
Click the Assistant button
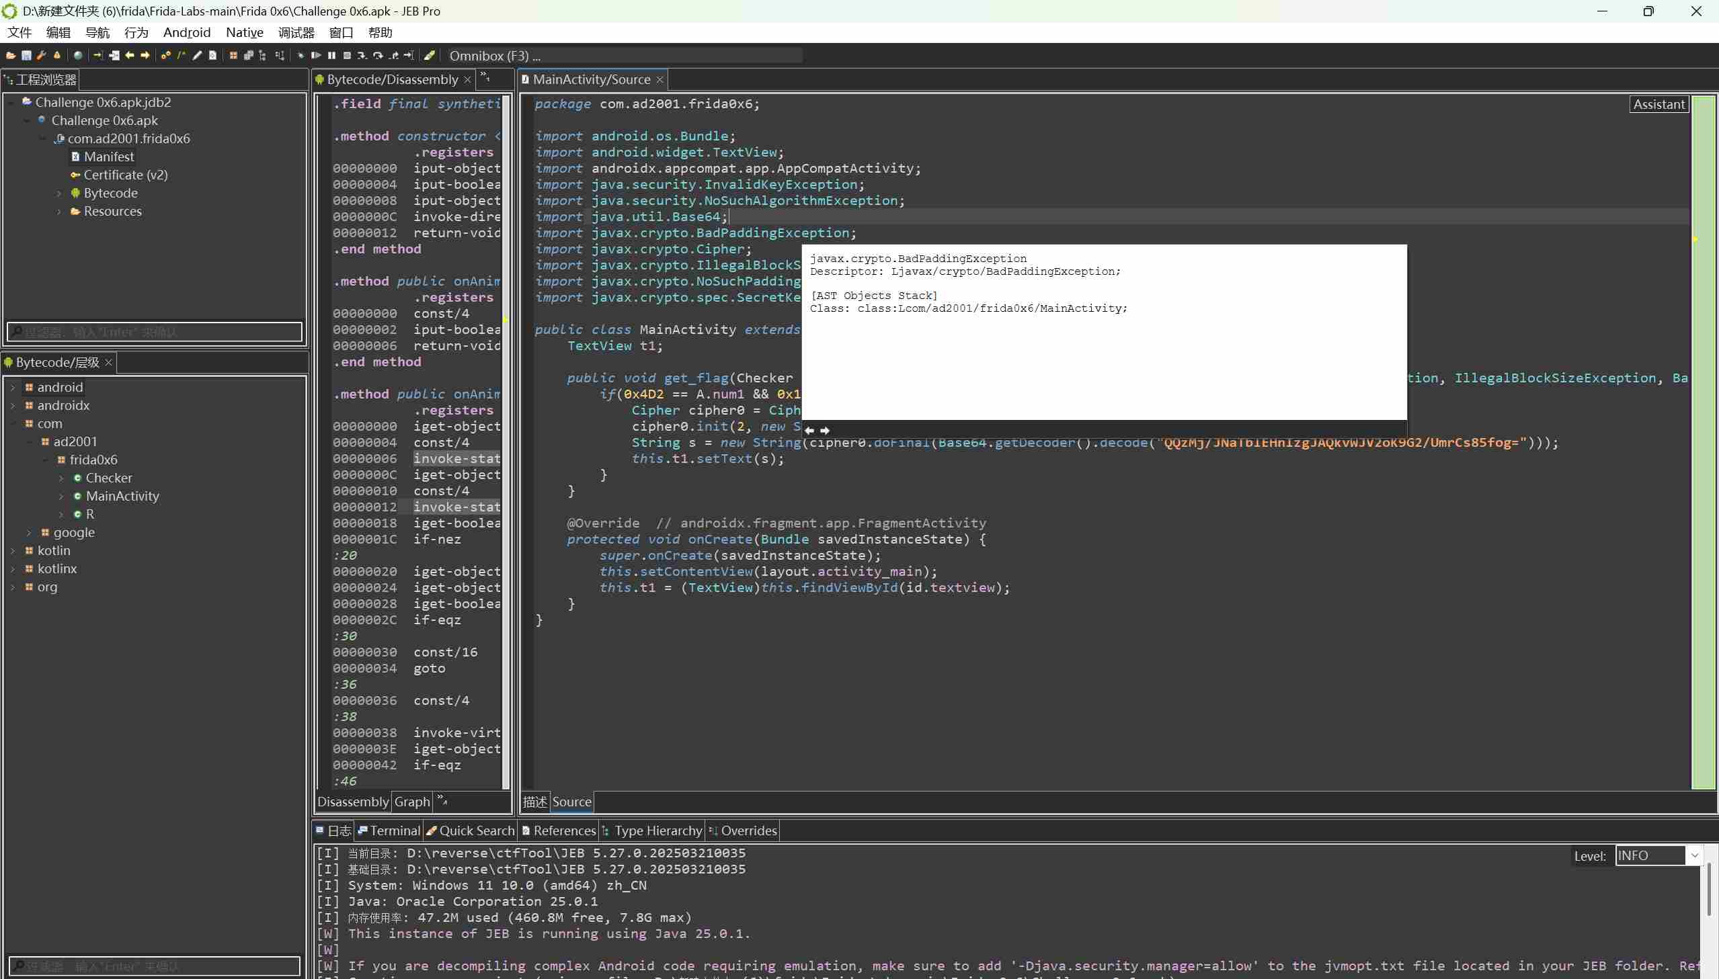(x=1659, y=104)
